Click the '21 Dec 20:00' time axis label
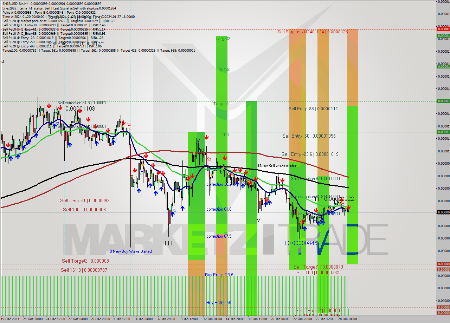 (33, 319)
